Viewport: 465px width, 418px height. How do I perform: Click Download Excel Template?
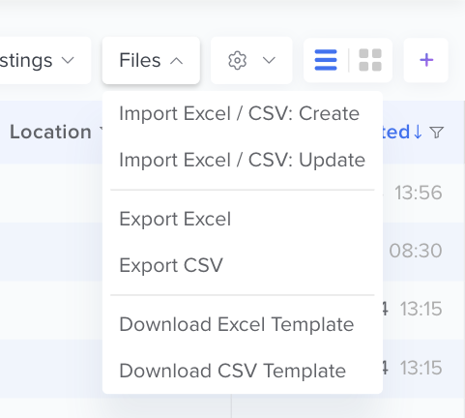pos(237,324)
